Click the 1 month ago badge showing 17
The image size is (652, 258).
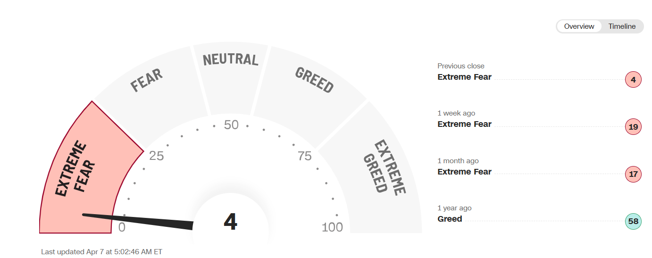pyautogui.click(x=633, y=174)
